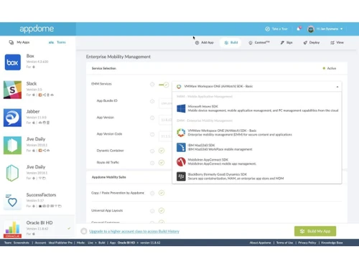Select the Jabber app icon
Viewport: 359px width, 269px height.
coord(12,118)
